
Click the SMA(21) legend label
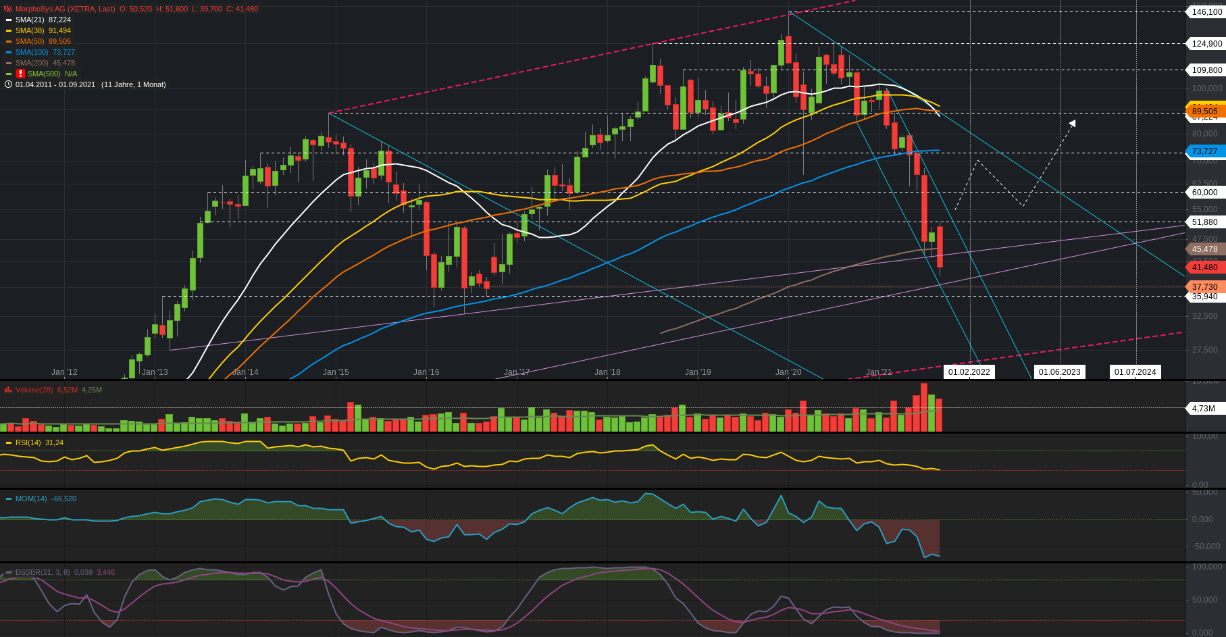coord(30,20)
